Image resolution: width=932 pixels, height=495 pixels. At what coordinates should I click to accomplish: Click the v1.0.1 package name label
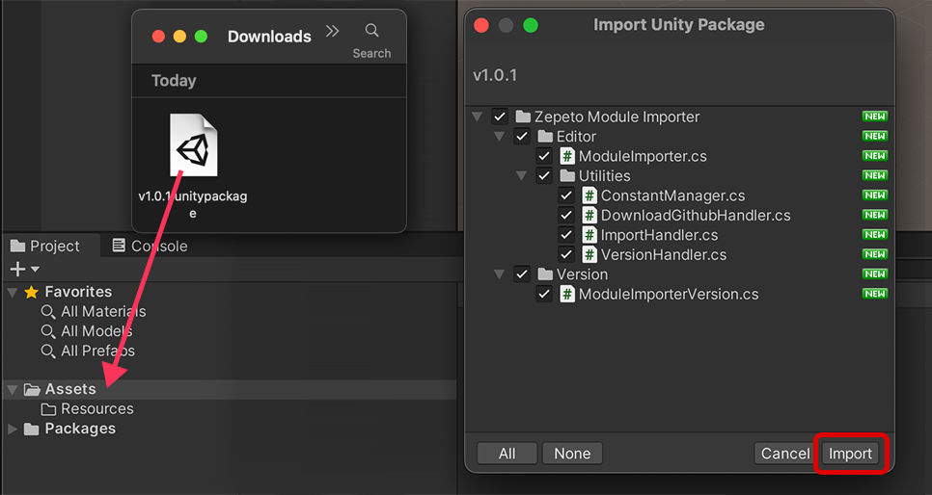point(495,75)
